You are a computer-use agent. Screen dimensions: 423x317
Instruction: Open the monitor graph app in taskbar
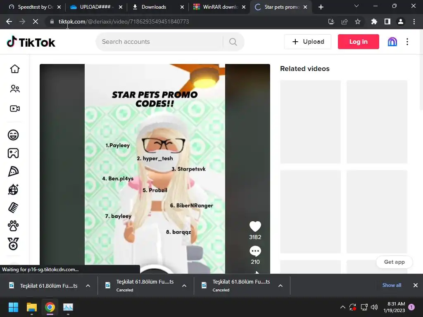coord(68,307)
